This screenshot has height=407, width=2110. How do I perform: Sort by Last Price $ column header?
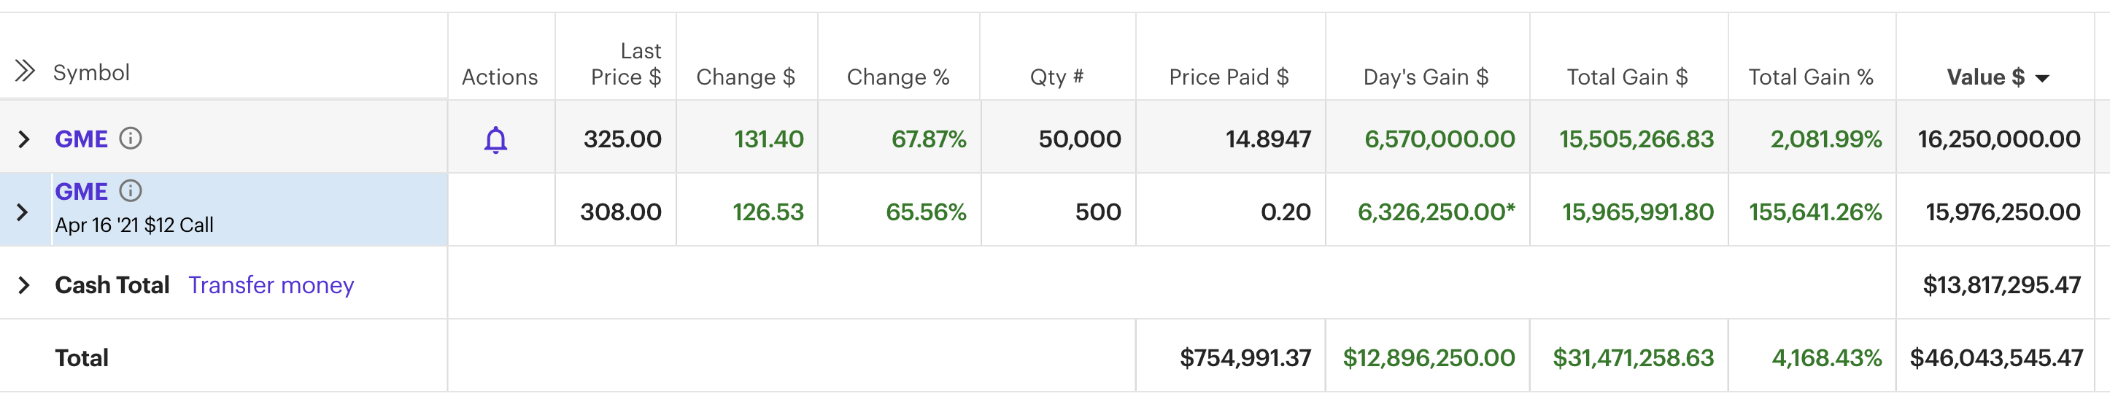626,64
